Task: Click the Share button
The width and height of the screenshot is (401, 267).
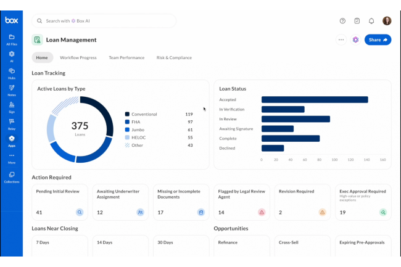Action: tap(378, 40)
